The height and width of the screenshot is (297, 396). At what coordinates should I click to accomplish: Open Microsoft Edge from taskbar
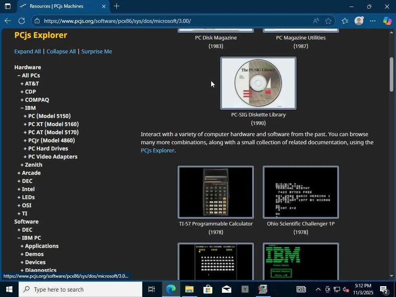click(171, 289)
